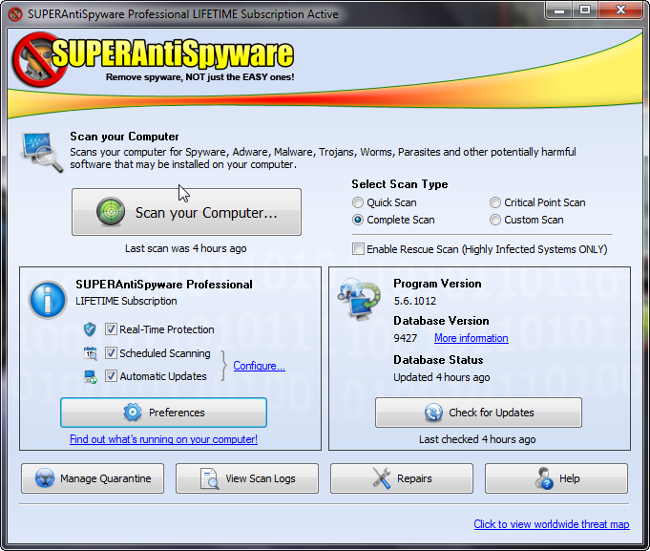Screen dimensions: 650x551
Task: Click the document magnifier icon on View Scan Logs
Action: (x=210, y=478)
